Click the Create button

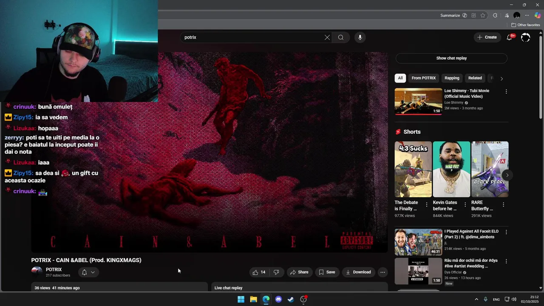(x=487, y=37)
